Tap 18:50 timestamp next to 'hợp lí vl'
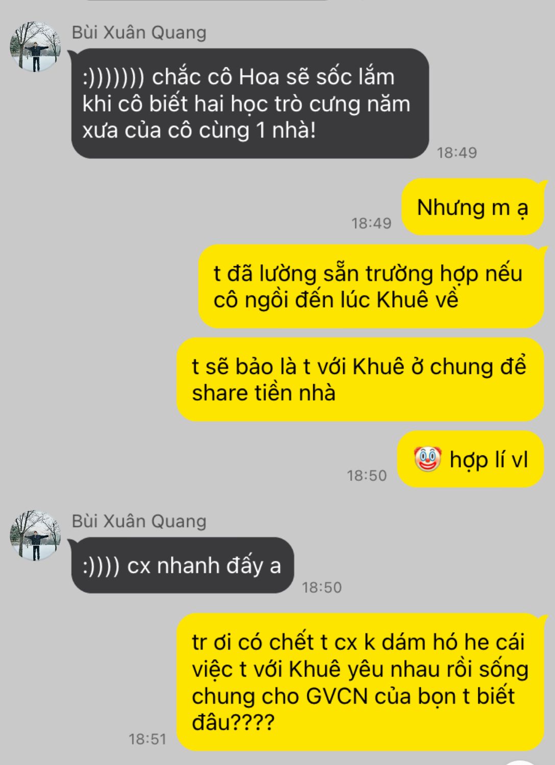 click(x=367, y=475)
